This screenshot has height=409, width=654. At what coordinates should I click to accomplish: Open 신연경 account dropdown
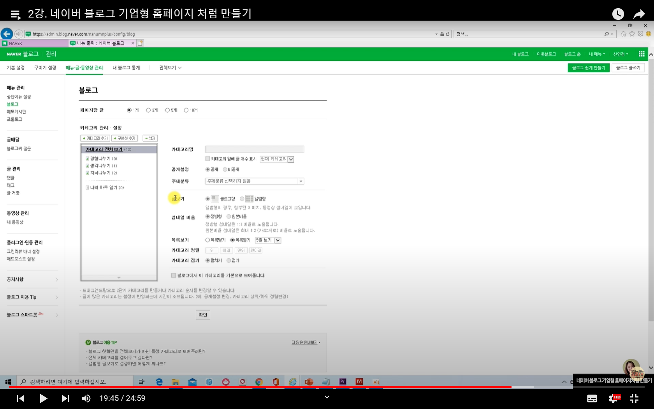(x=621, y=54)
